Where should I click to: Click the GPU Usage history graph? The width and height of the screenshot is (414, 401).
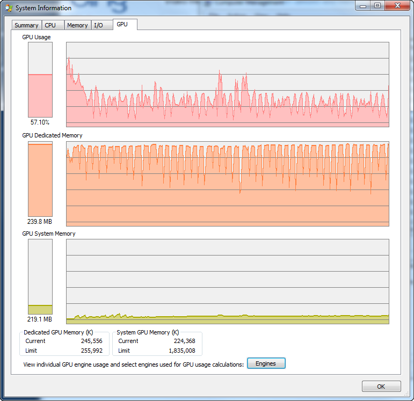[x=227, y=85]
